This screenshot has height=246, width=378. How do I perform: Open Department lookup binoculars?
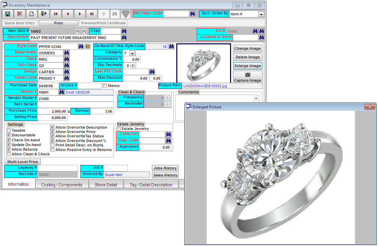66,53
